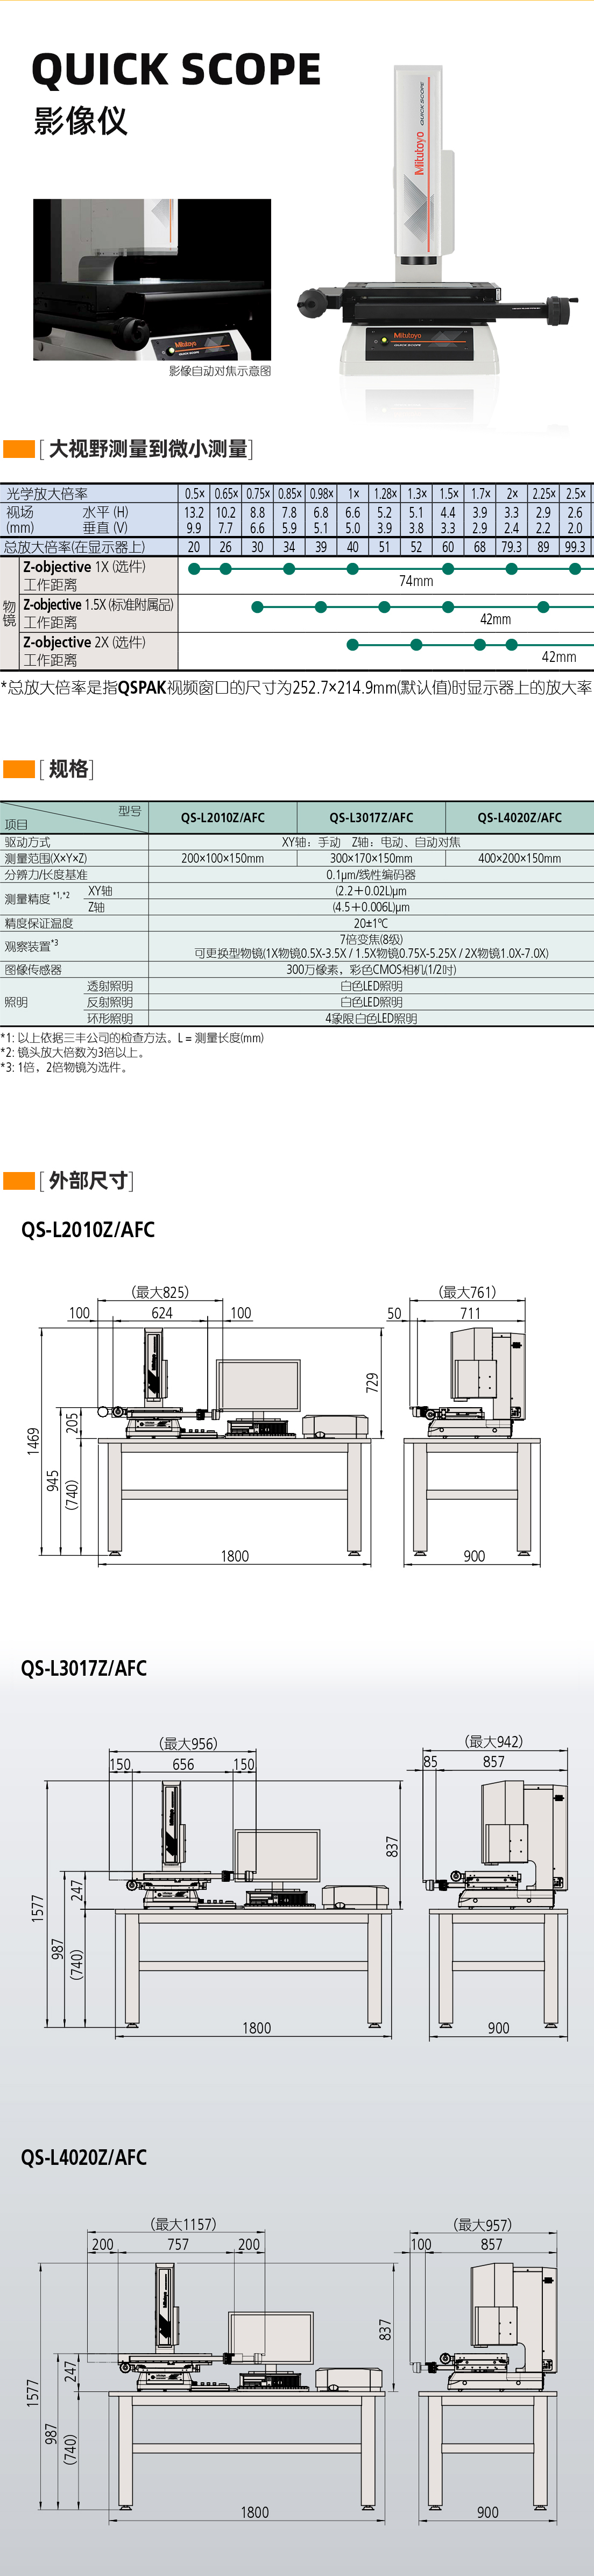The image size is (594, 2576).
Task: Click the first green dot in Z-objective 2X row
Action: (352, 645)
